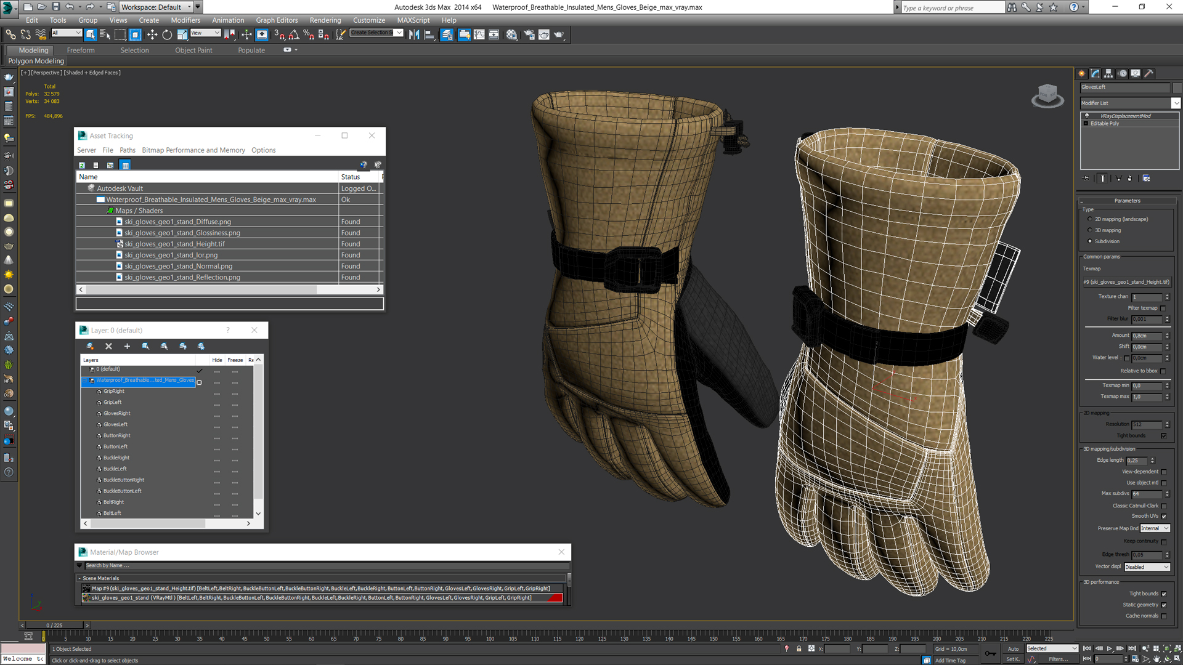Click the Mirror tool icon
1183x665 pixels.
414,35
